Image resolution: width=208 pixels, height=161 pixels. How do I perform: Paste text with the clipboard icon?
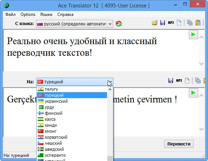(198, 23)
